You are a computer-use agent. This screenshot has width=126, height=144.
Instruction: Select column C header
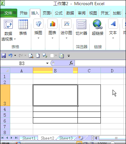point(89,71)
